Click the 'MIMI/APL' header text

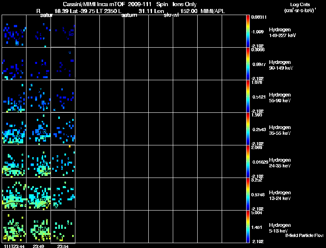point(213,11)
